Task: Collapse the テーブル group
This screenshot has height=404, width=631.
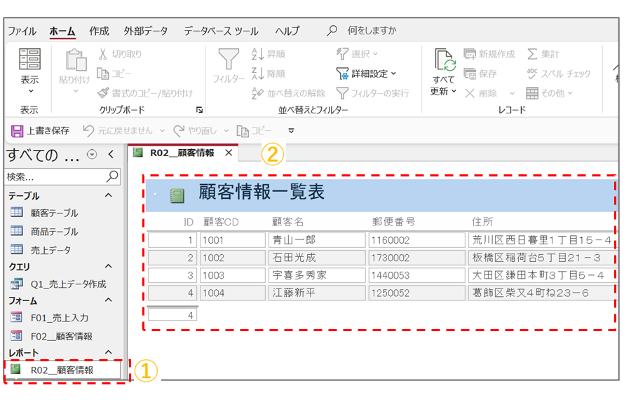Action: [108, 196]
